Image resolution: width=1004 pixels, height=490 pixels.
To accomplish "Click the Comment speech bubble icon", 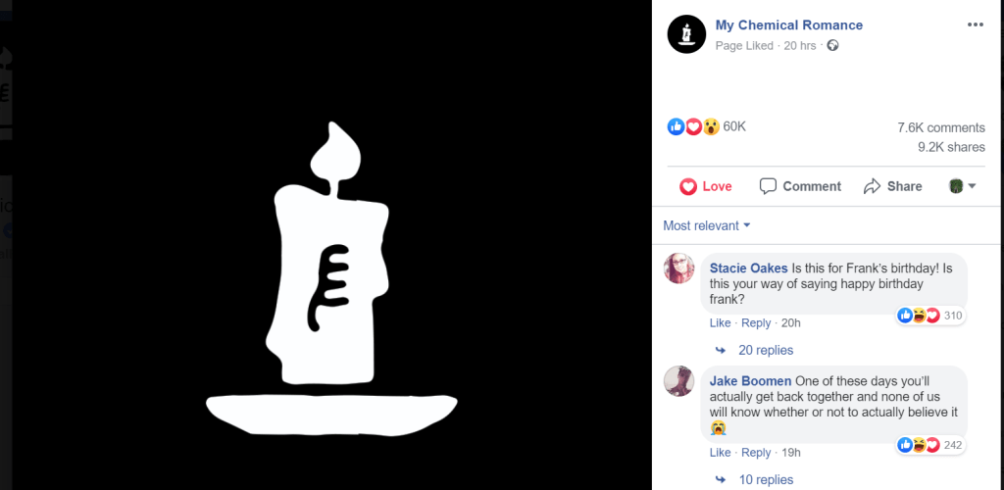I will tap(768, 186).
